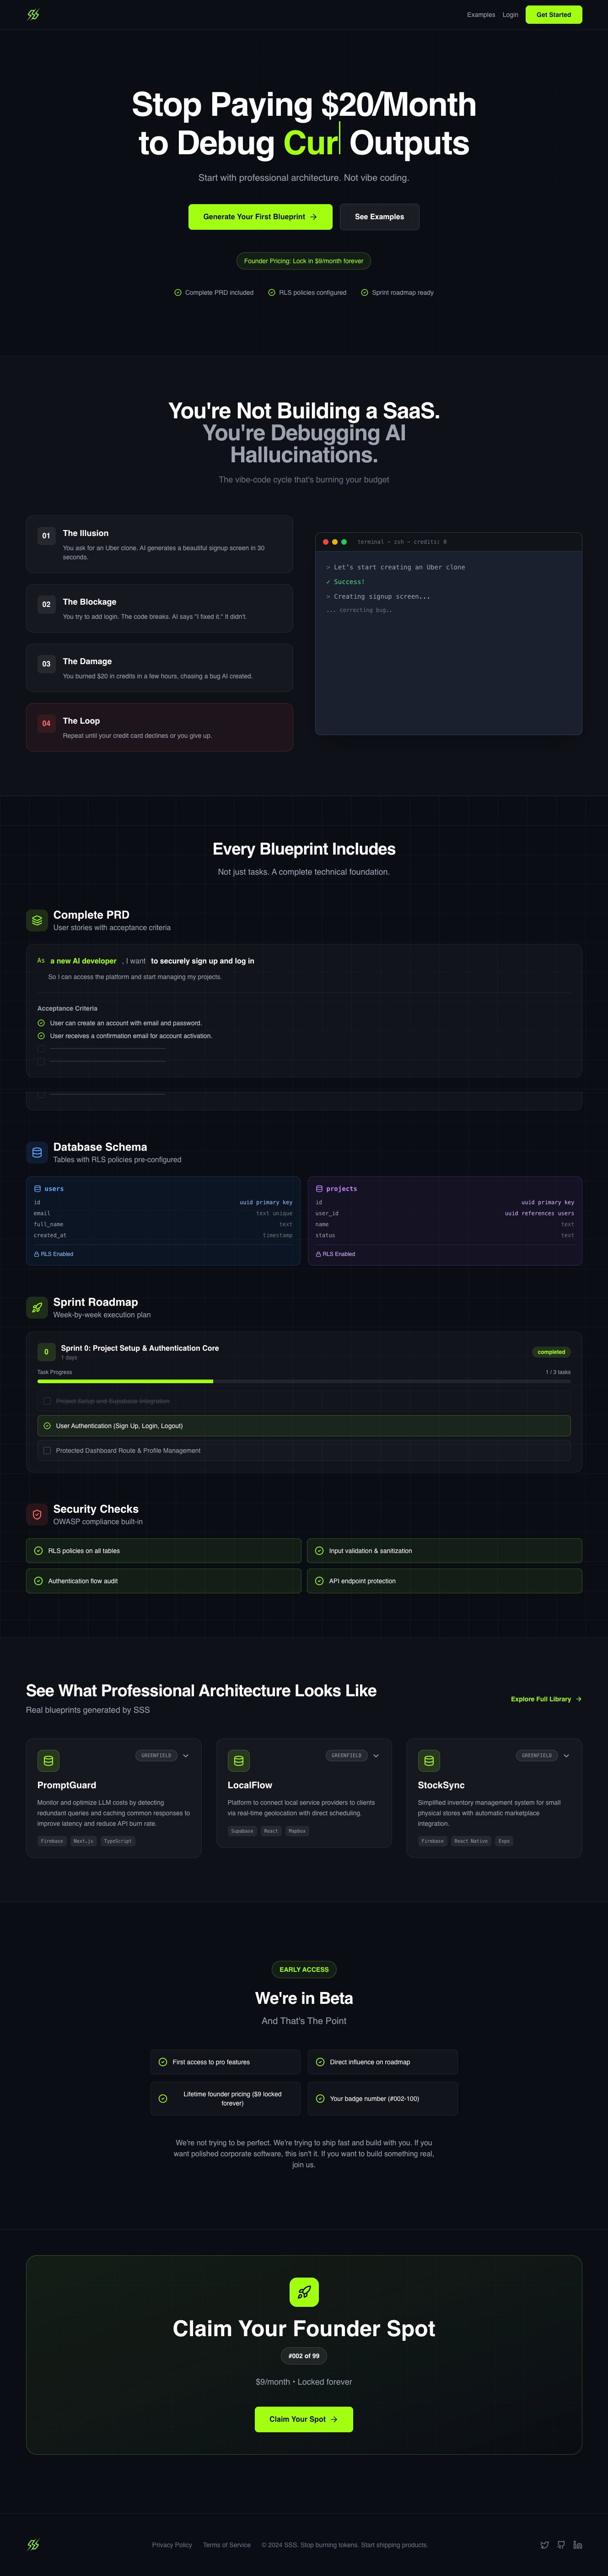
Task: Click the LocalFlow card database icon
Action: [x=238, y=1760]
